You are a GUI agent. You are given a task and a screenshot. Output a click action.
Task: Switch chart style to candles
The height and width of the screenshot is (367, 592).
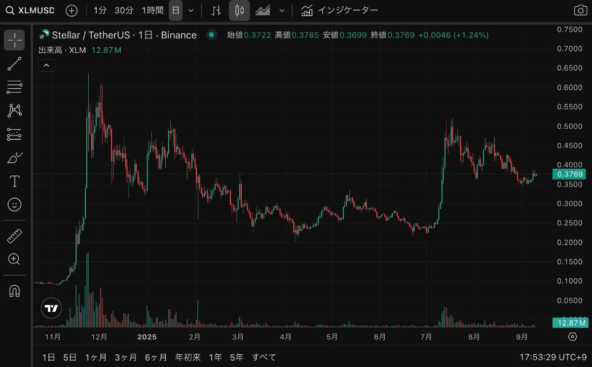[x=239, y=10]
